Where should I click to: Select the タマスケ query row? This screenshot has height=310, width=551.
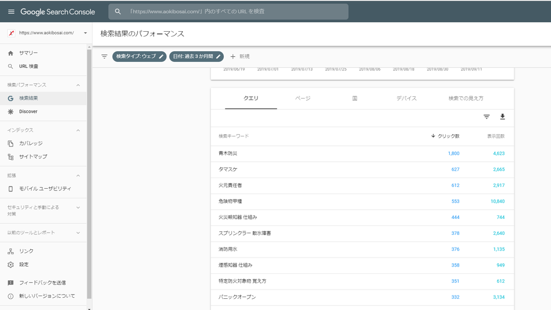(x=362, y=169)
